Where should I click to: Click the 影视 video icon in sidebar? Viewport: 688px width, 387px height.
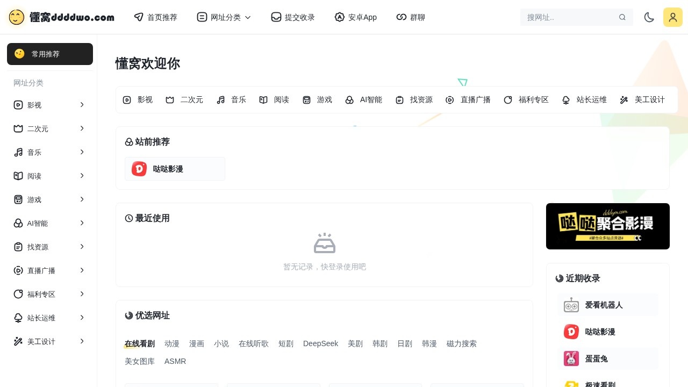click(x=18, y=105)
